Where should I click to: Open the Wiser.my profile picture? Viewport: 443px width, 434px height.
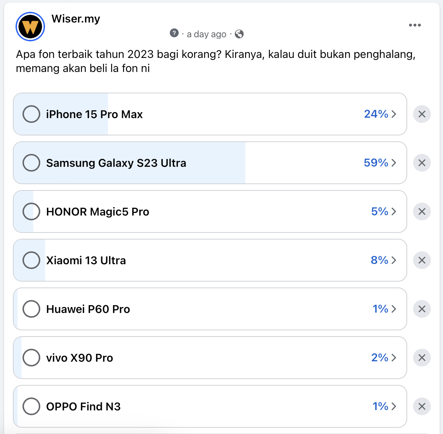pyautogui.click(x=30, y=27)
